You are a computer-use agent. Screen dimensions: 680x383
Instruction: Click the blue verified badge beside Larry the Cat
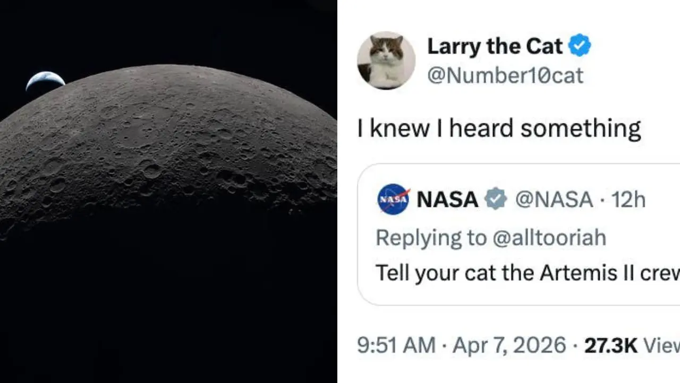[x=580, y=47]
